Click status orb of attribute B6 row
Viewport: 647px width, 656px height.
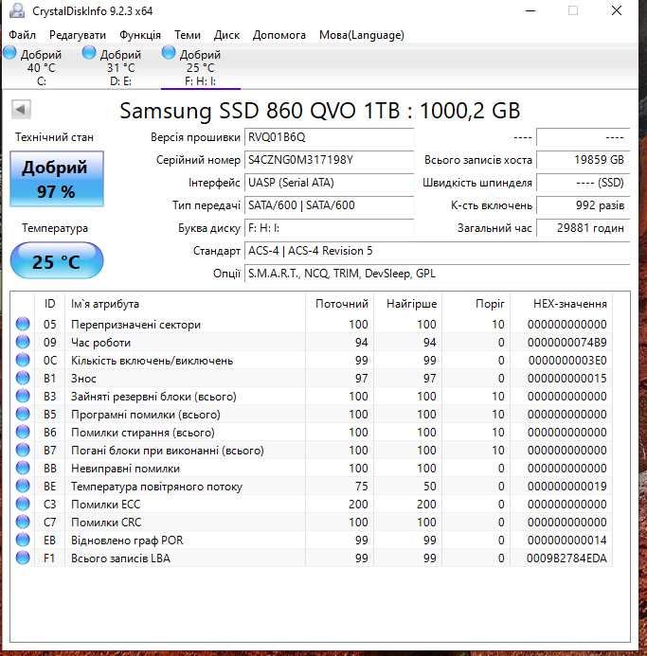point(23,432)
